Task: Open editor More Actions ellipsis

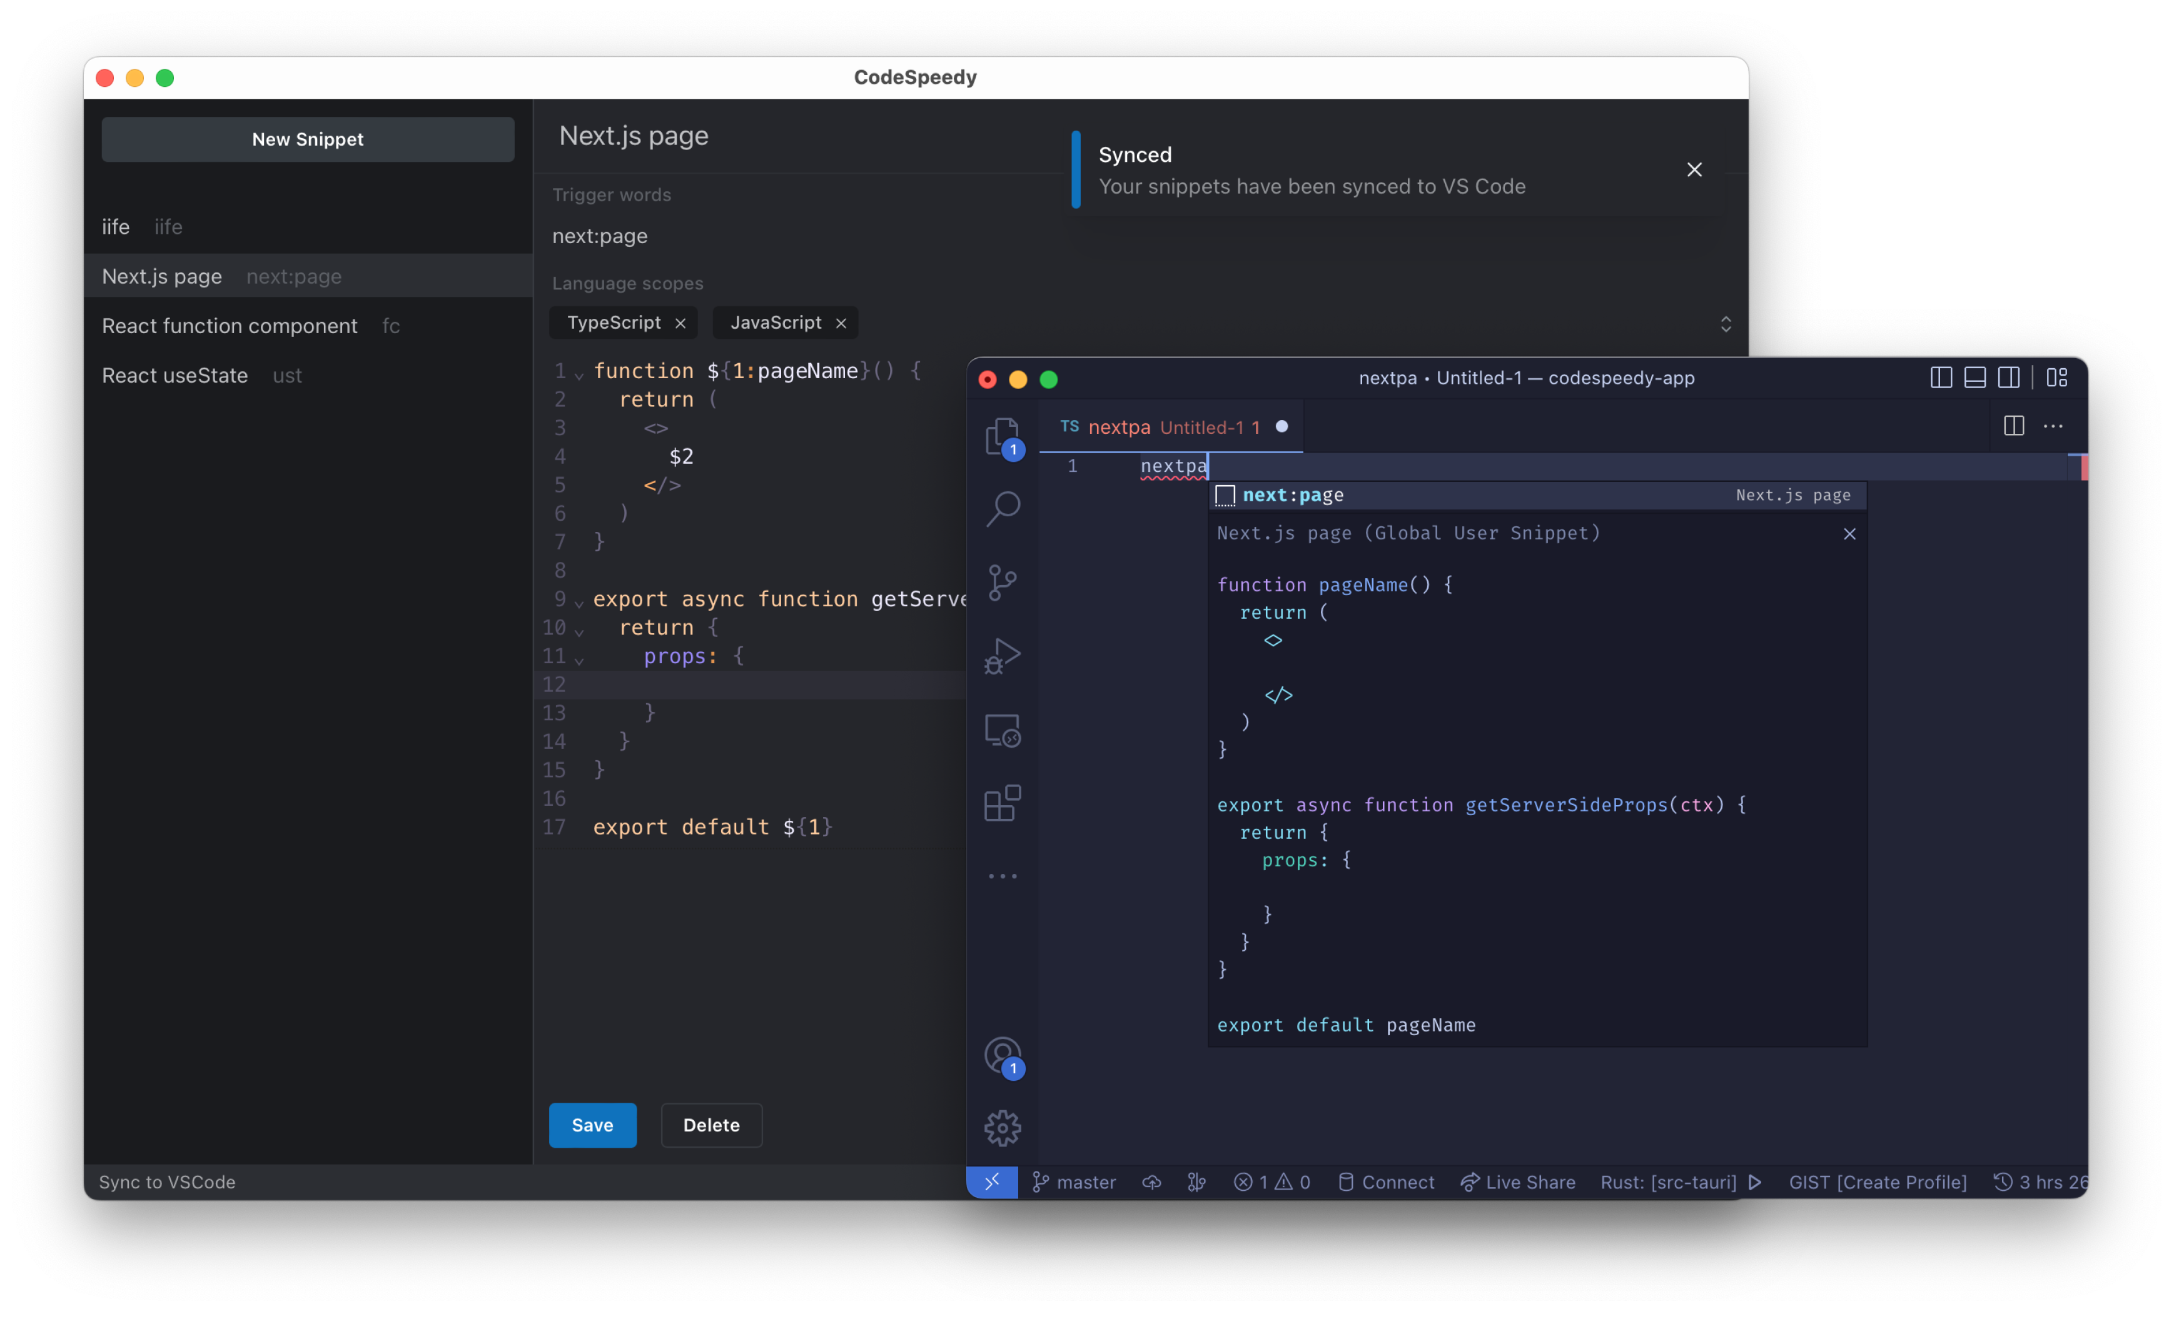Action: (x=2053, y=426)
